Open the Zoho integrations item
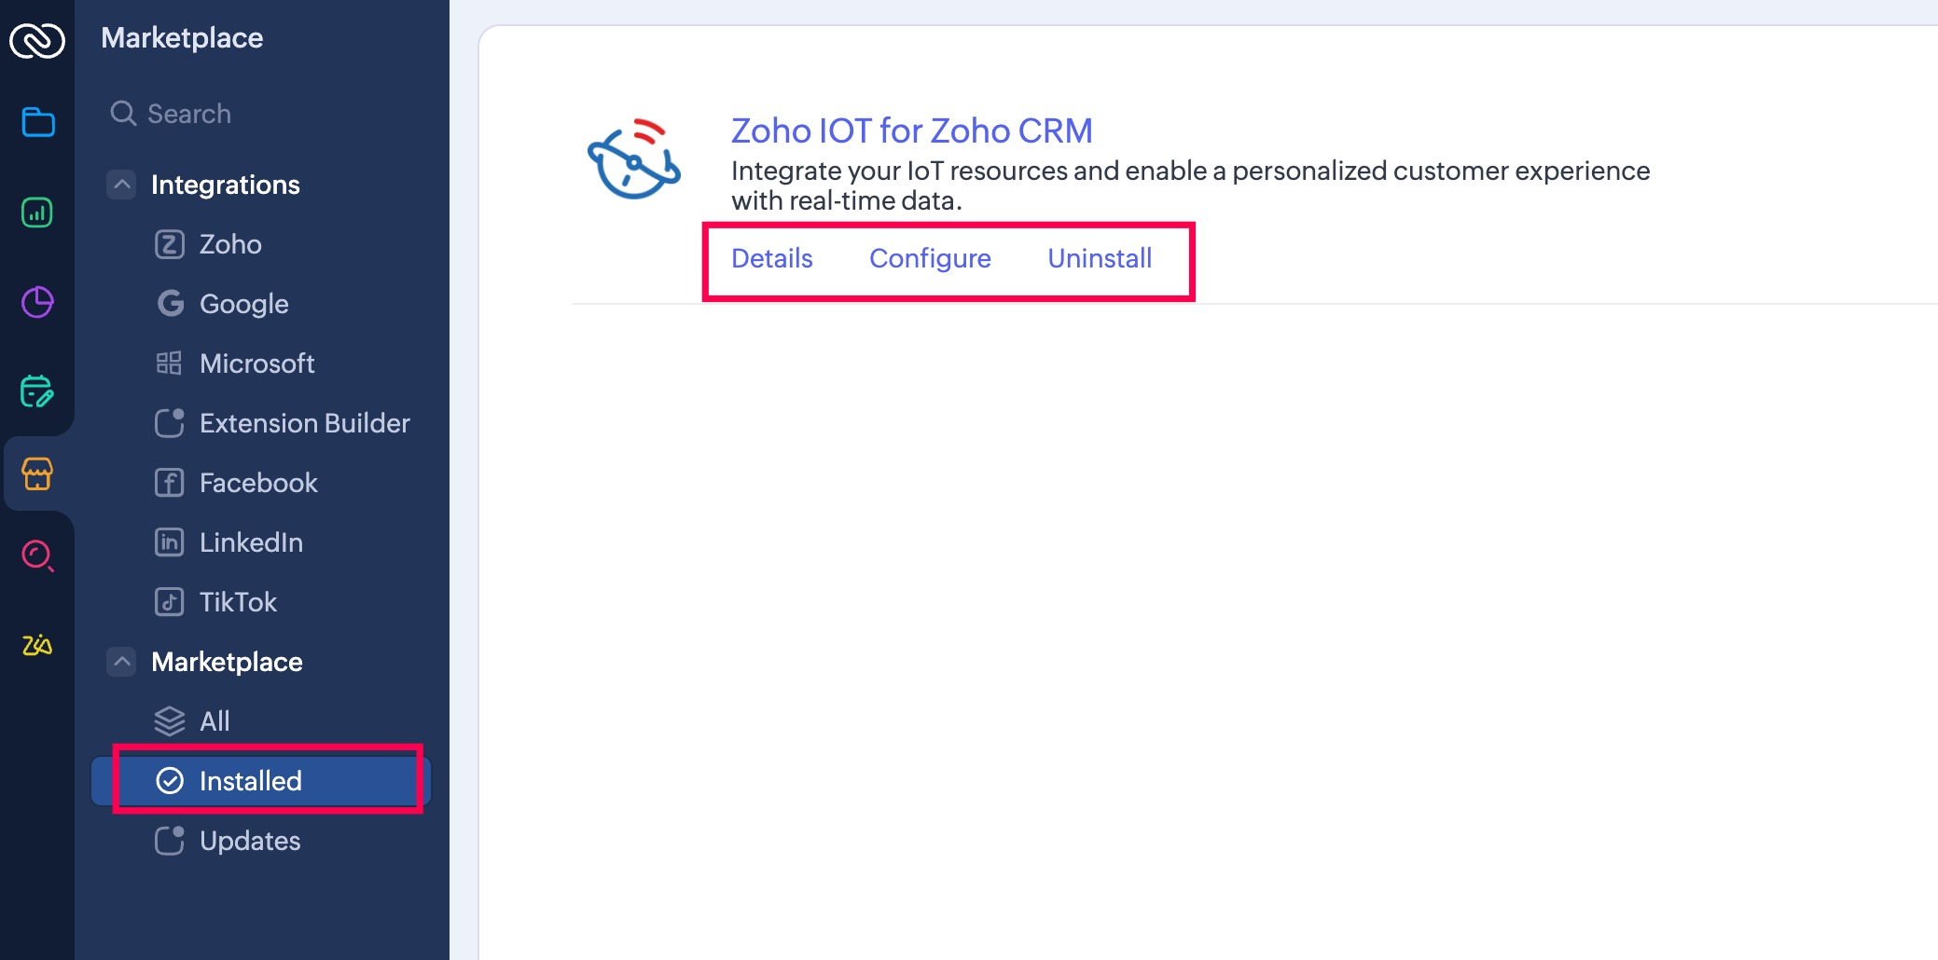1938x960 pixels. [229, 244]
